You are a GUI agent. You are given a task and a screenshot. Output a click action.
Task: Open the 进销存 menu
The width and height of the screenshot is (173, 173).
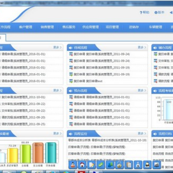click(x=134, y=27)
